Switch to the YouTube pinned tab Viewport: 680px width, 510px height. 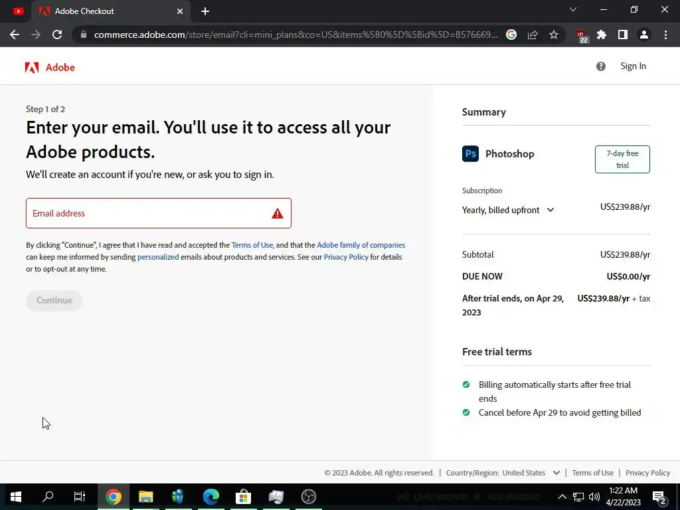pyautogui.click(x=18, y=11)
